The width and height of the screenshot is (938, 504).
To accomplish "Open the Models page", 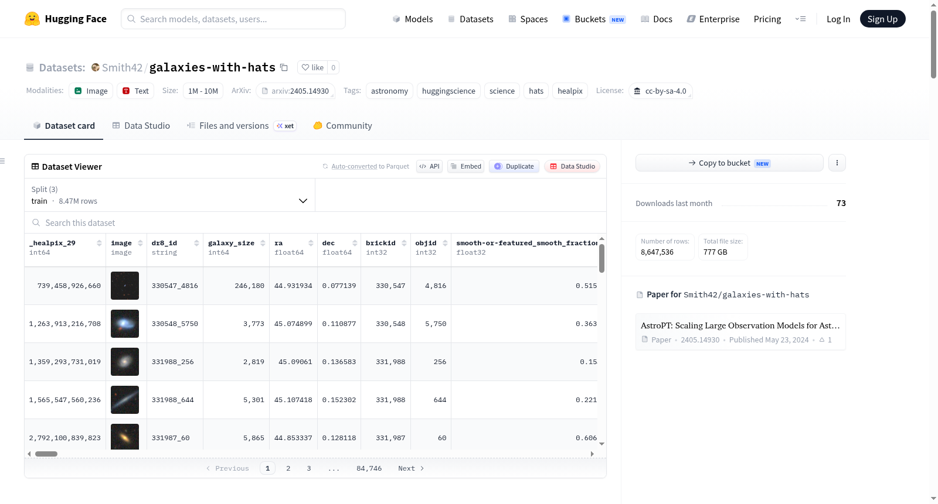I will click(x=413, y=19).
